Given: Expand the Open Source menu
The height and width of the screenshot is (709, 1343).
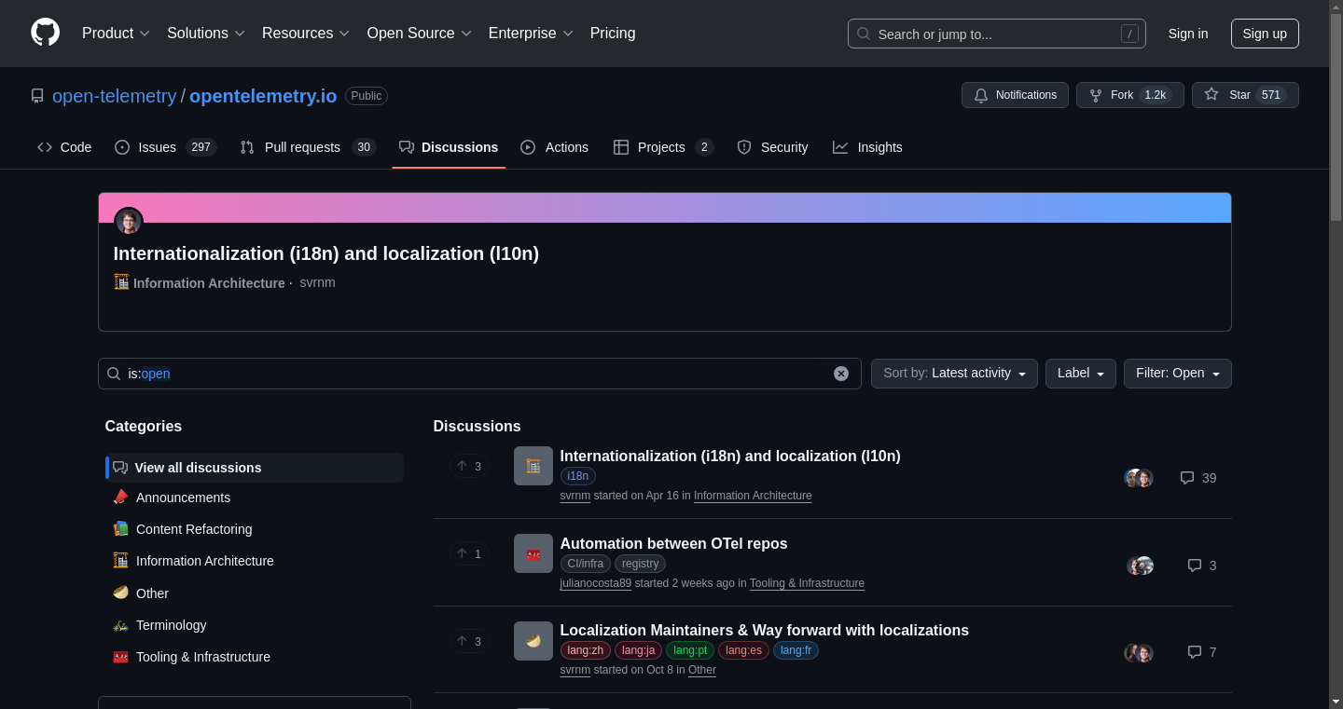Looking at the screenshot, I should [420, 34].
